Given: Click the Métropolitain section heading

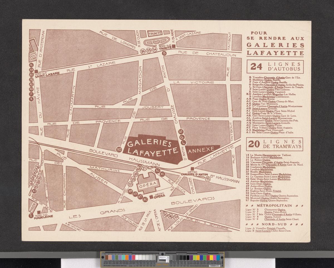Looking at the screenshot, I should (x=274, y=205).
